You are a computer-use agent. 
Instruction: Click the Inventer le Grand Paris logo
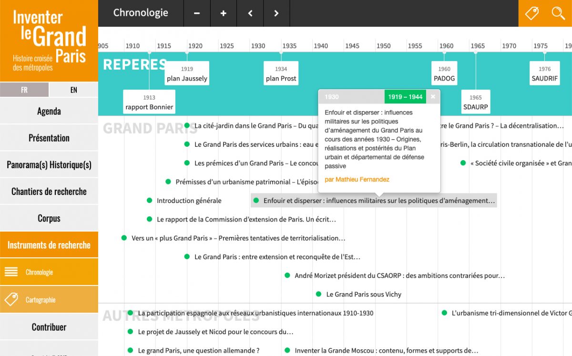click(49, 41)
